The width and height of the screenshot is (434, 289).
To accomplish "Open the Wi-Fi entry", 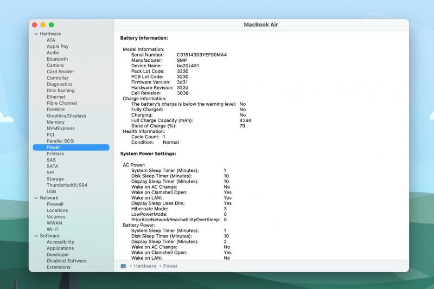I will pyautogui.click(x=52, y=229).
